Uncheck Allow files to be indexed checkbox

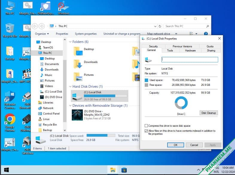(146, 131)
